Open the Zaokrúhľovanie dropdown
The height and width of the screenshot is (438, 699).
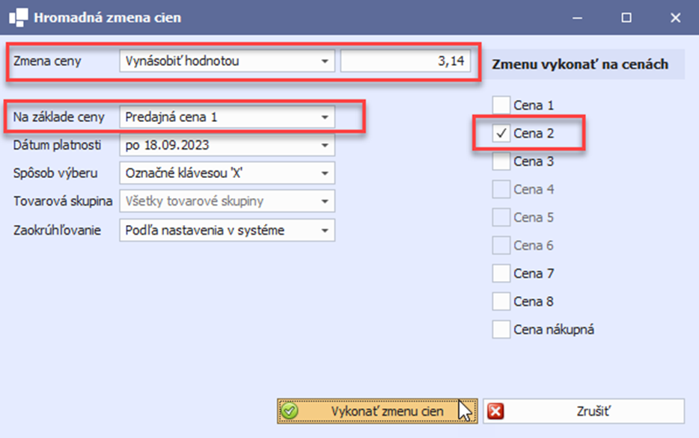(325, 230)
